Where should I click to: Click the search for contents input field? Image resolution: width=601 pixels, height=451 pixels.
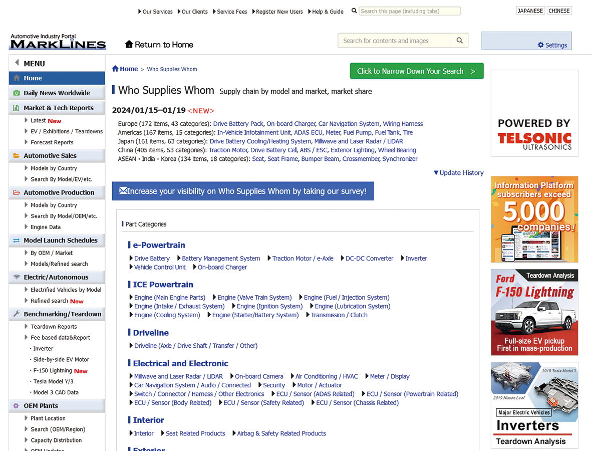tap(395, 41)
